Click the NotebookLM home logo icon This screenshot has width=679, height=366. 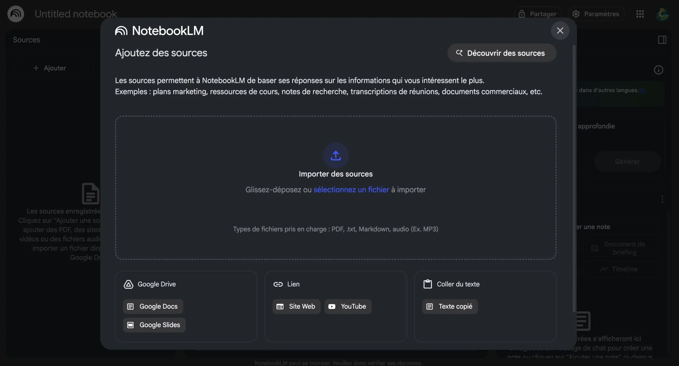point(16,14)
